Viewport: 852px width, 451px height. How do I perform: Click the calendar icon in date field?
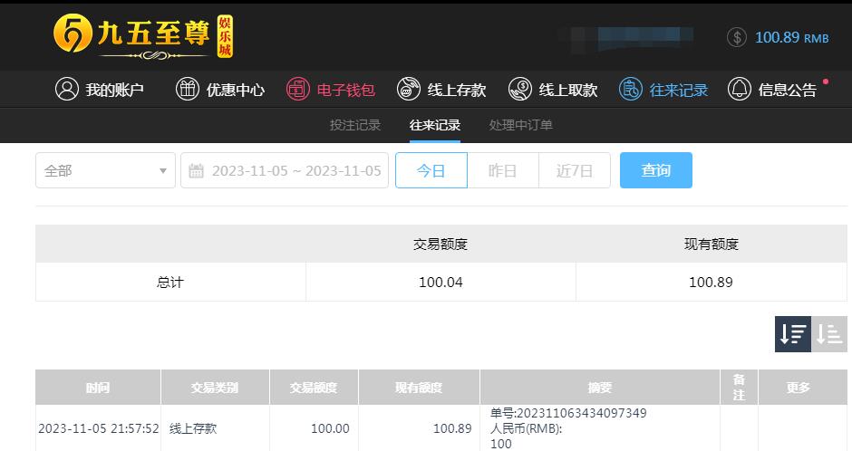196,171
